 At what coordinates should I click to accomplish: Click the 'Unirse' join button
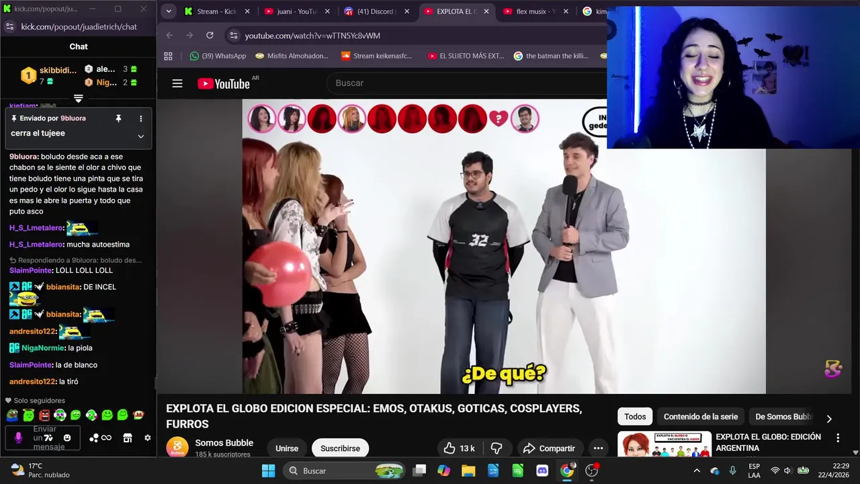pyautogui.click(x=287, y=448)
